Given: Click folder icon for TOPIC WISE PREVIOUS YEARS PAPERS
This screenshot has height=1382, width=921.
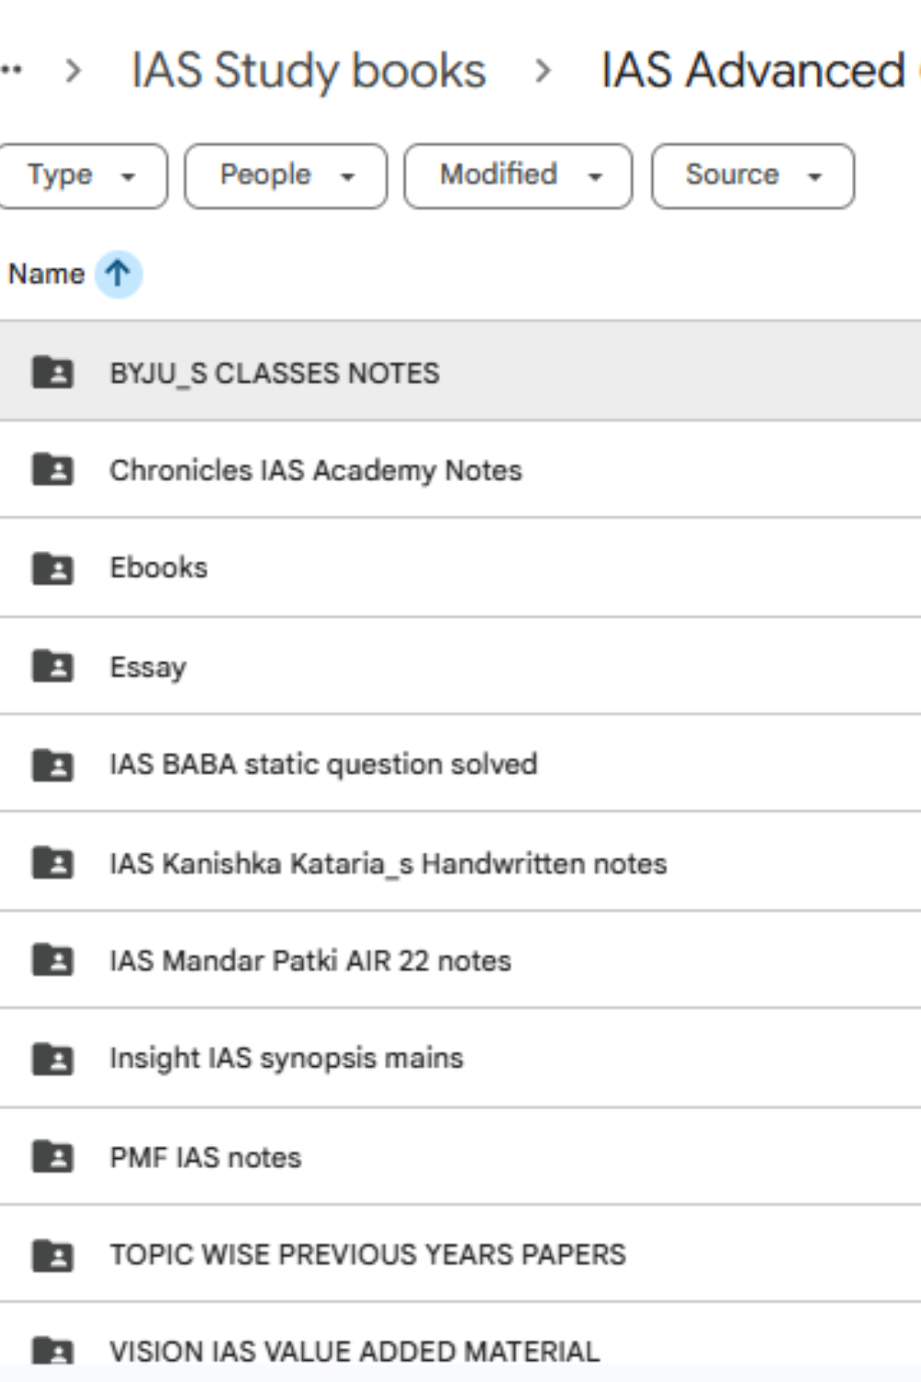Looking at the screenshot, I should 52,1255.
